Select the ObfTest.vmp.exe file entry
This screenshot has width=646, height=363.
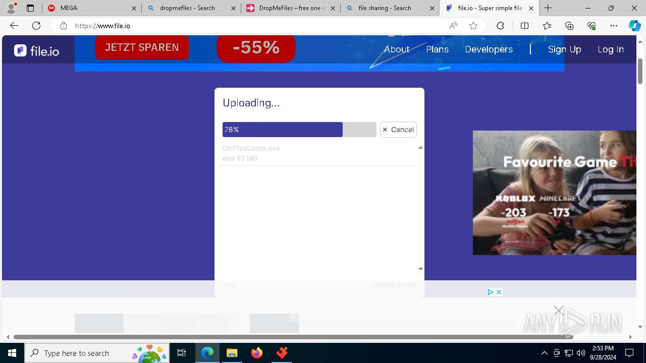click(x=317, y=153)
